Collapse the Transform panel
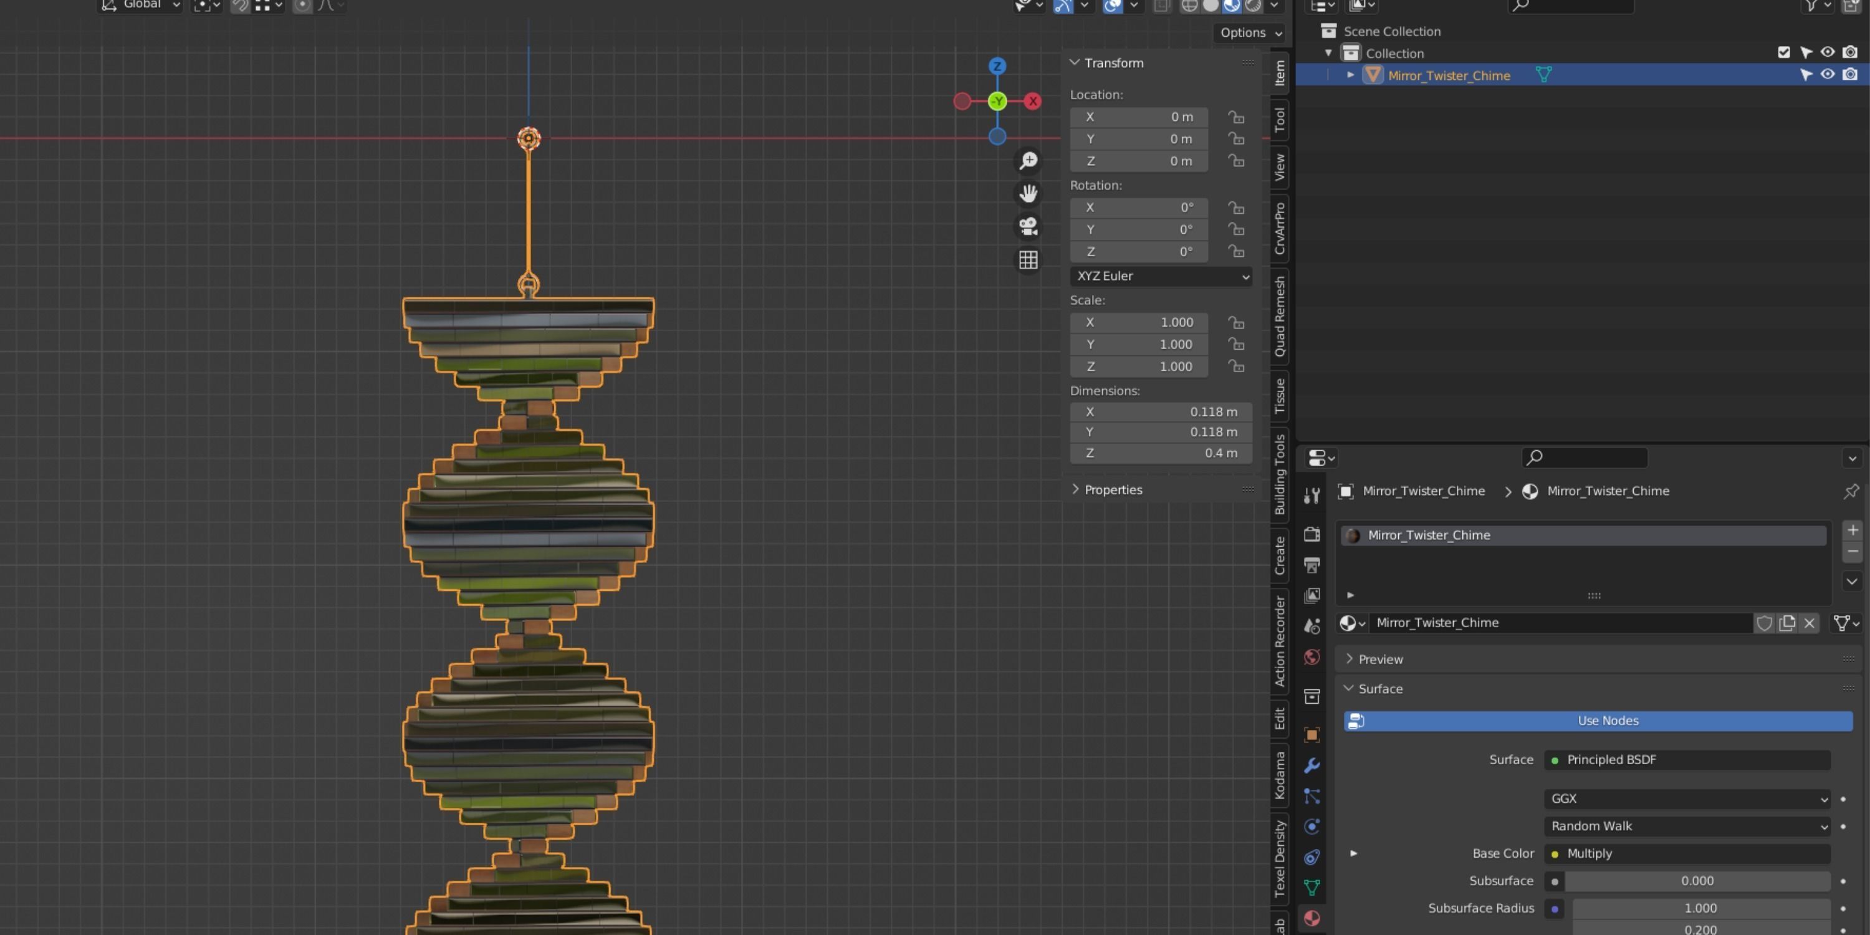The image size is (1870, 935). pyautogui.click(x=1075, y=62)
